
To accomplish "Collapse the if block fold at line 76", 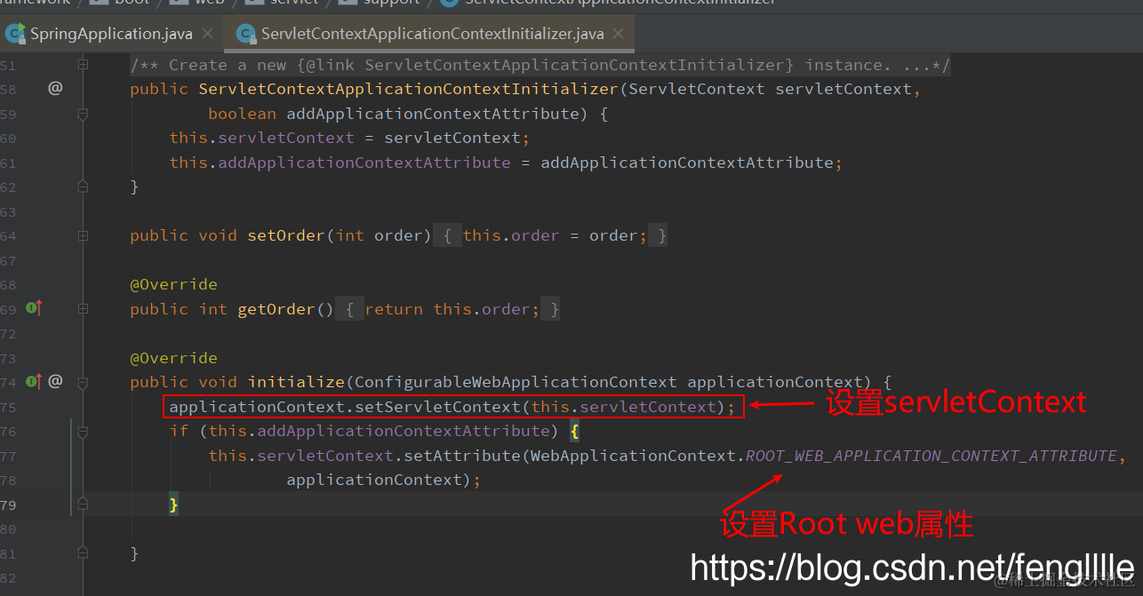I will pyautogui.click(x=83, y=431).
